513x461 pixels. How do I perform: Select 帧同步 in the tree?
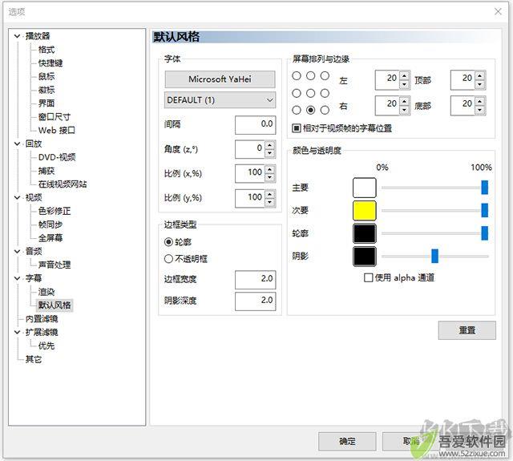pos(50,224)
